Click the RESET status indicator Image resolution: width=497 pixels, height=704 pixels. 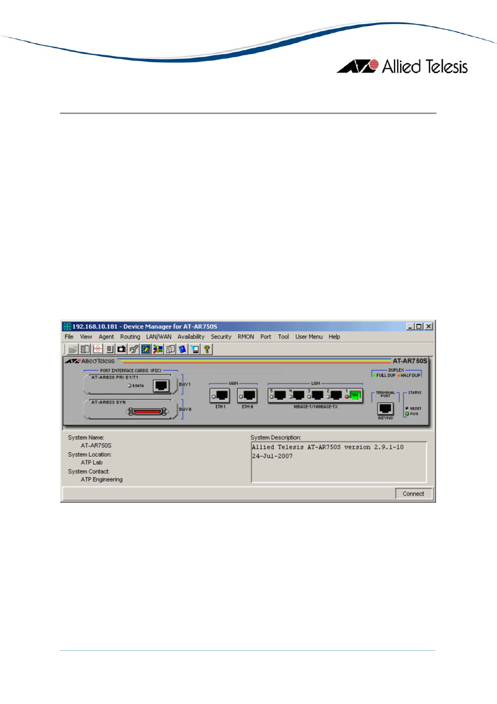[x=407, y=408]
